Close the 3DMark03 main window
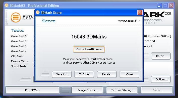Viewport: 178px width, 98px height. click(171, 6)
